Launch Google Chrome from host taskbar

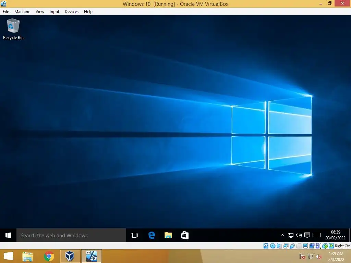[49, 256]
